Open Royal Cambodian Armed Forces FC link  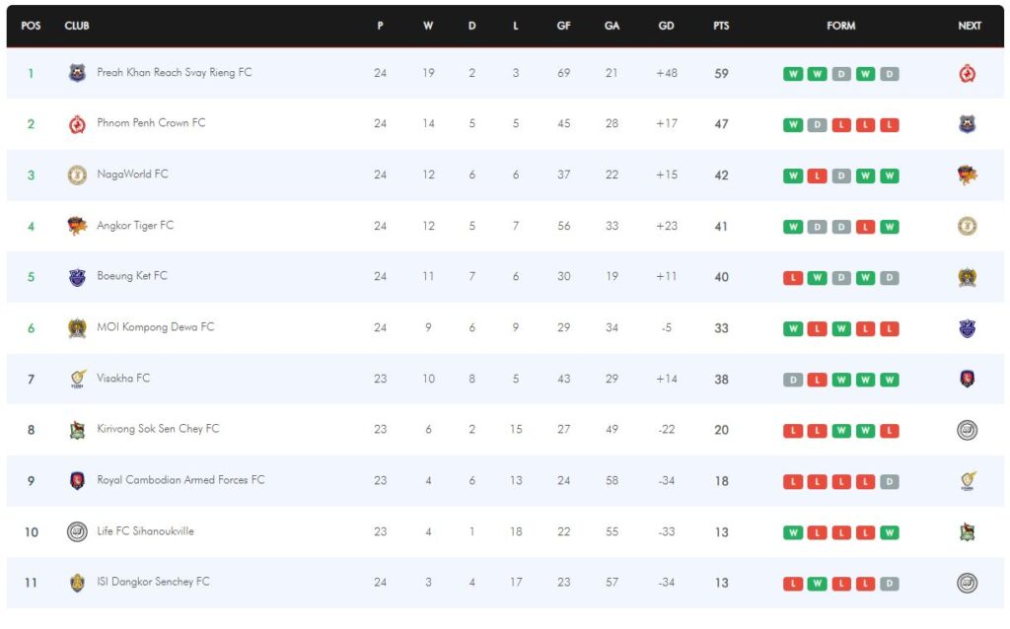(180, 480)
